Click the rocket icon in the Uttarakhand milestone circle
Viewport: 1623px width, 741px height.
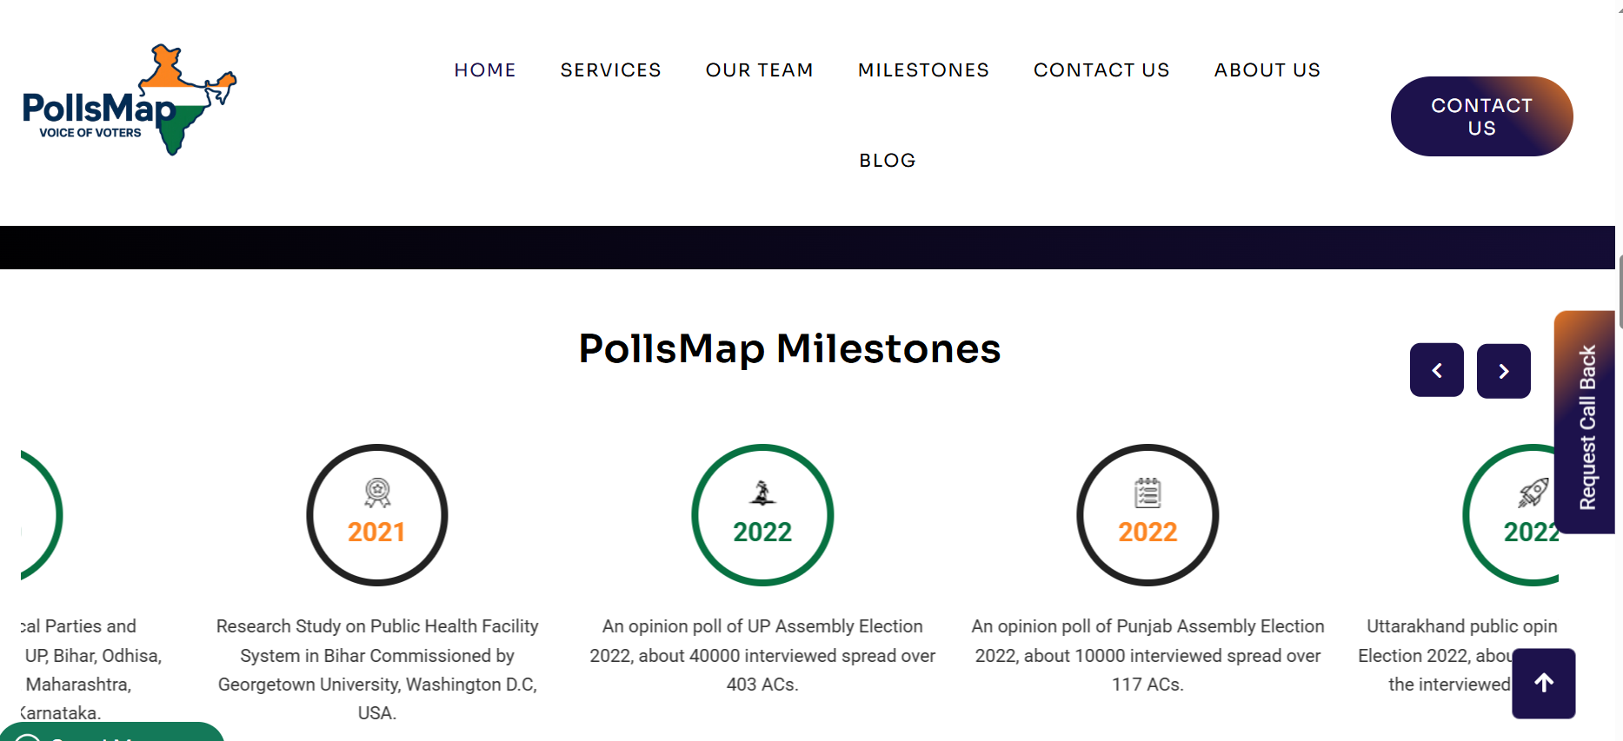pyautogui.click(x=1533, y=493)
